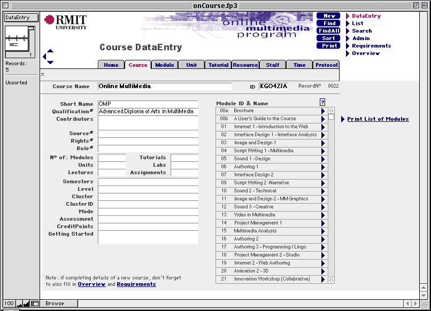Click the upward blue navigation arrow
431x311 pixels.
click(50, 52)
